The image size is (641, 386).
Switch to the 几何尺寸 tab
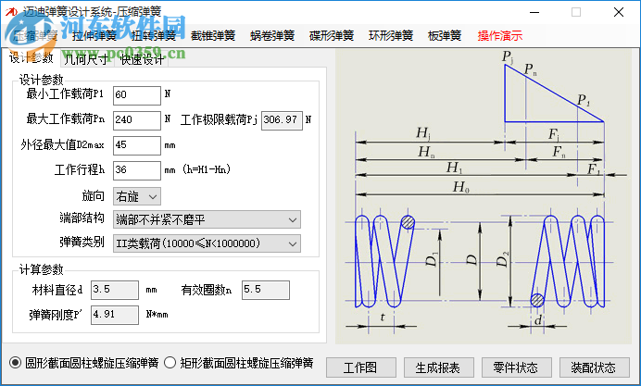tap(86, 59)
